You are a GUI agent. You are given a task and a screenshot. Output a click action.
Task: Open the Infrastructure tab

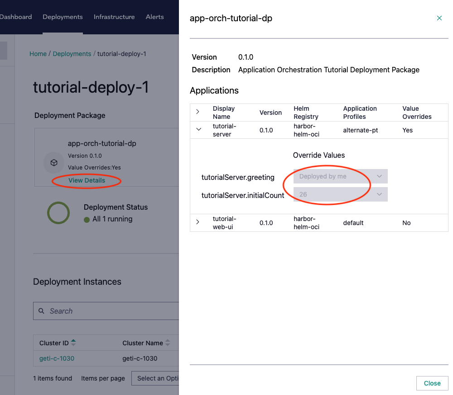[114, 17]
